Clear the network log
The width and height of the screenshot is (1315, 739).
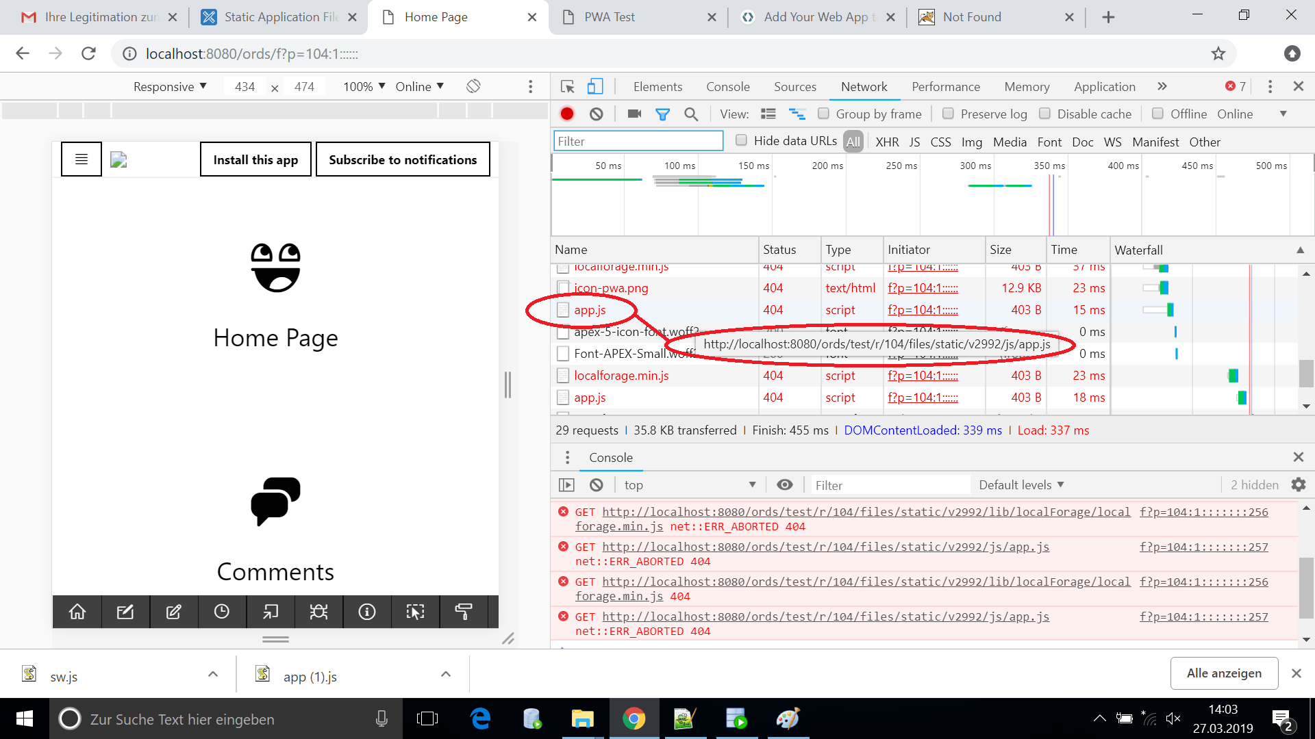[597, 114]
